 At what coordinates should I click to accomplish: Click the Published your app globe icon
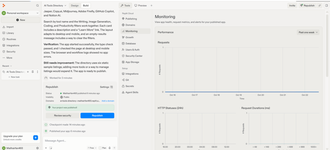click(x=46, y=131)
